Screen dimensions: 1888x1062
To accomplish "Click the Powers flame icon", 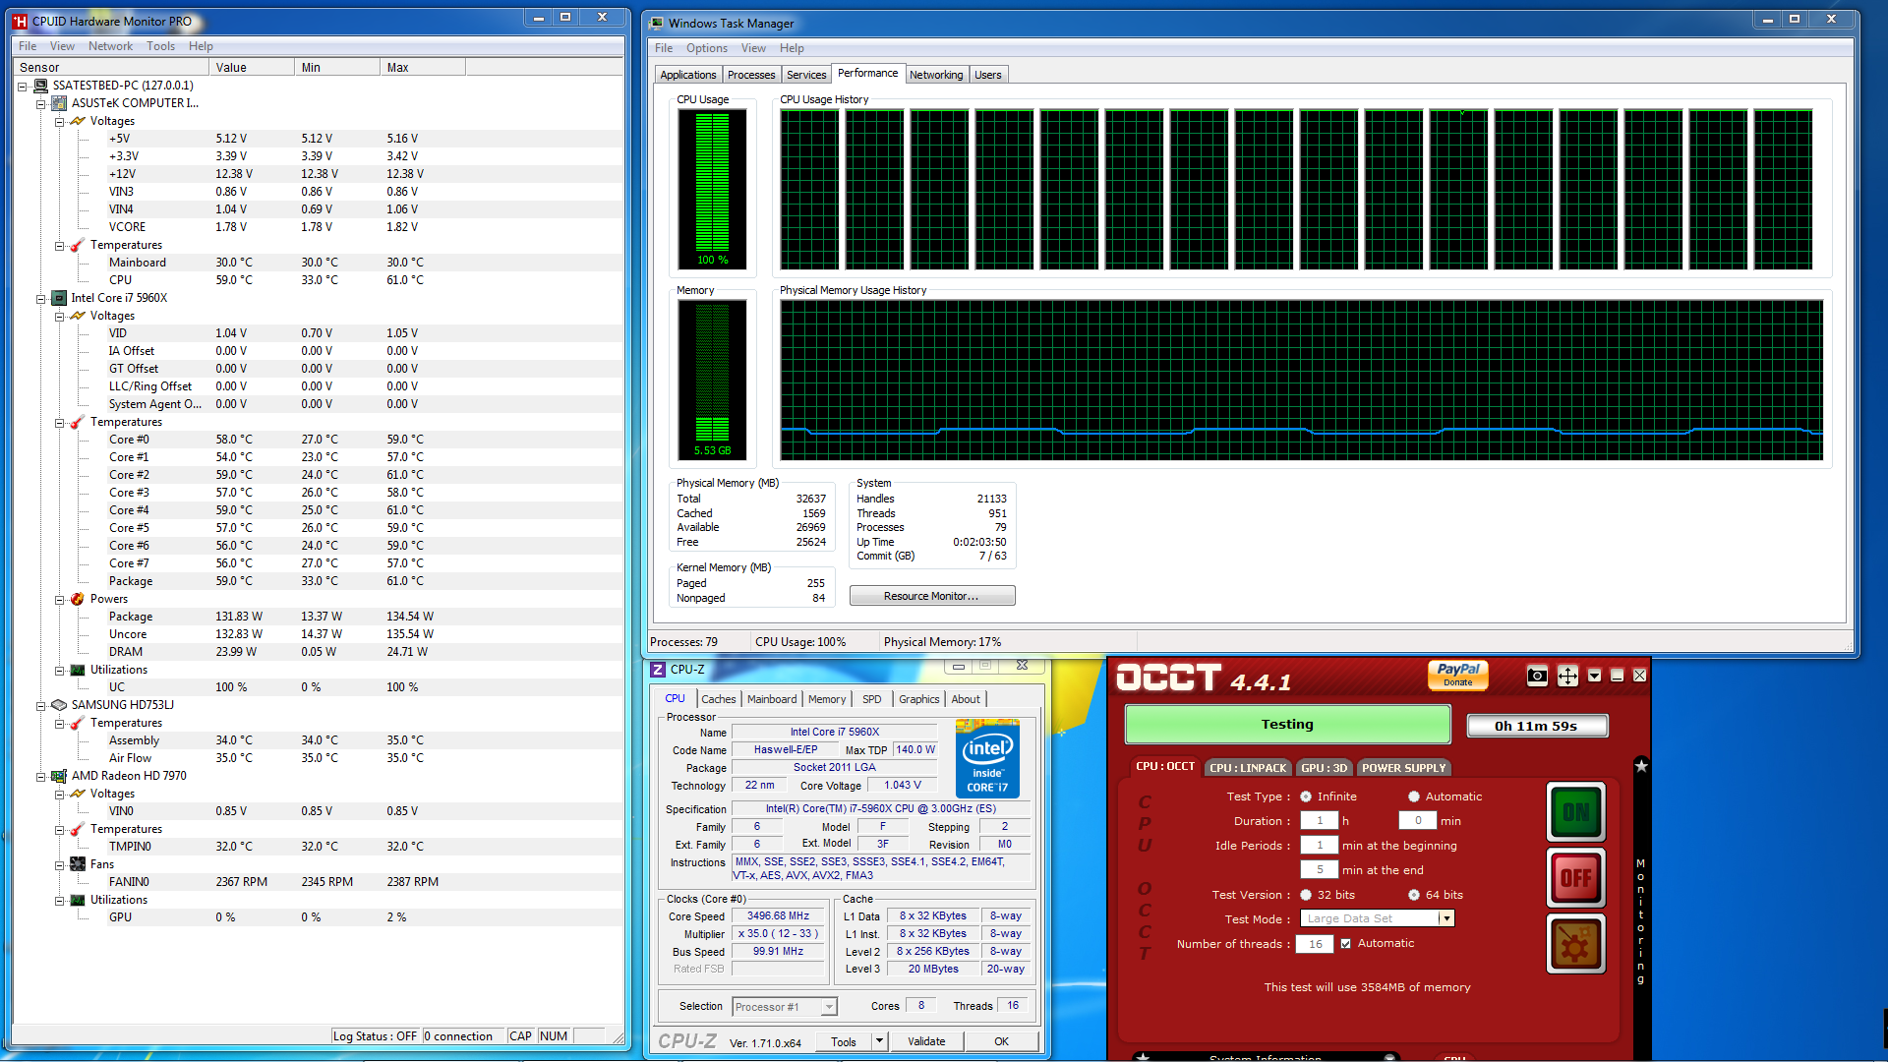I will 78,599.
